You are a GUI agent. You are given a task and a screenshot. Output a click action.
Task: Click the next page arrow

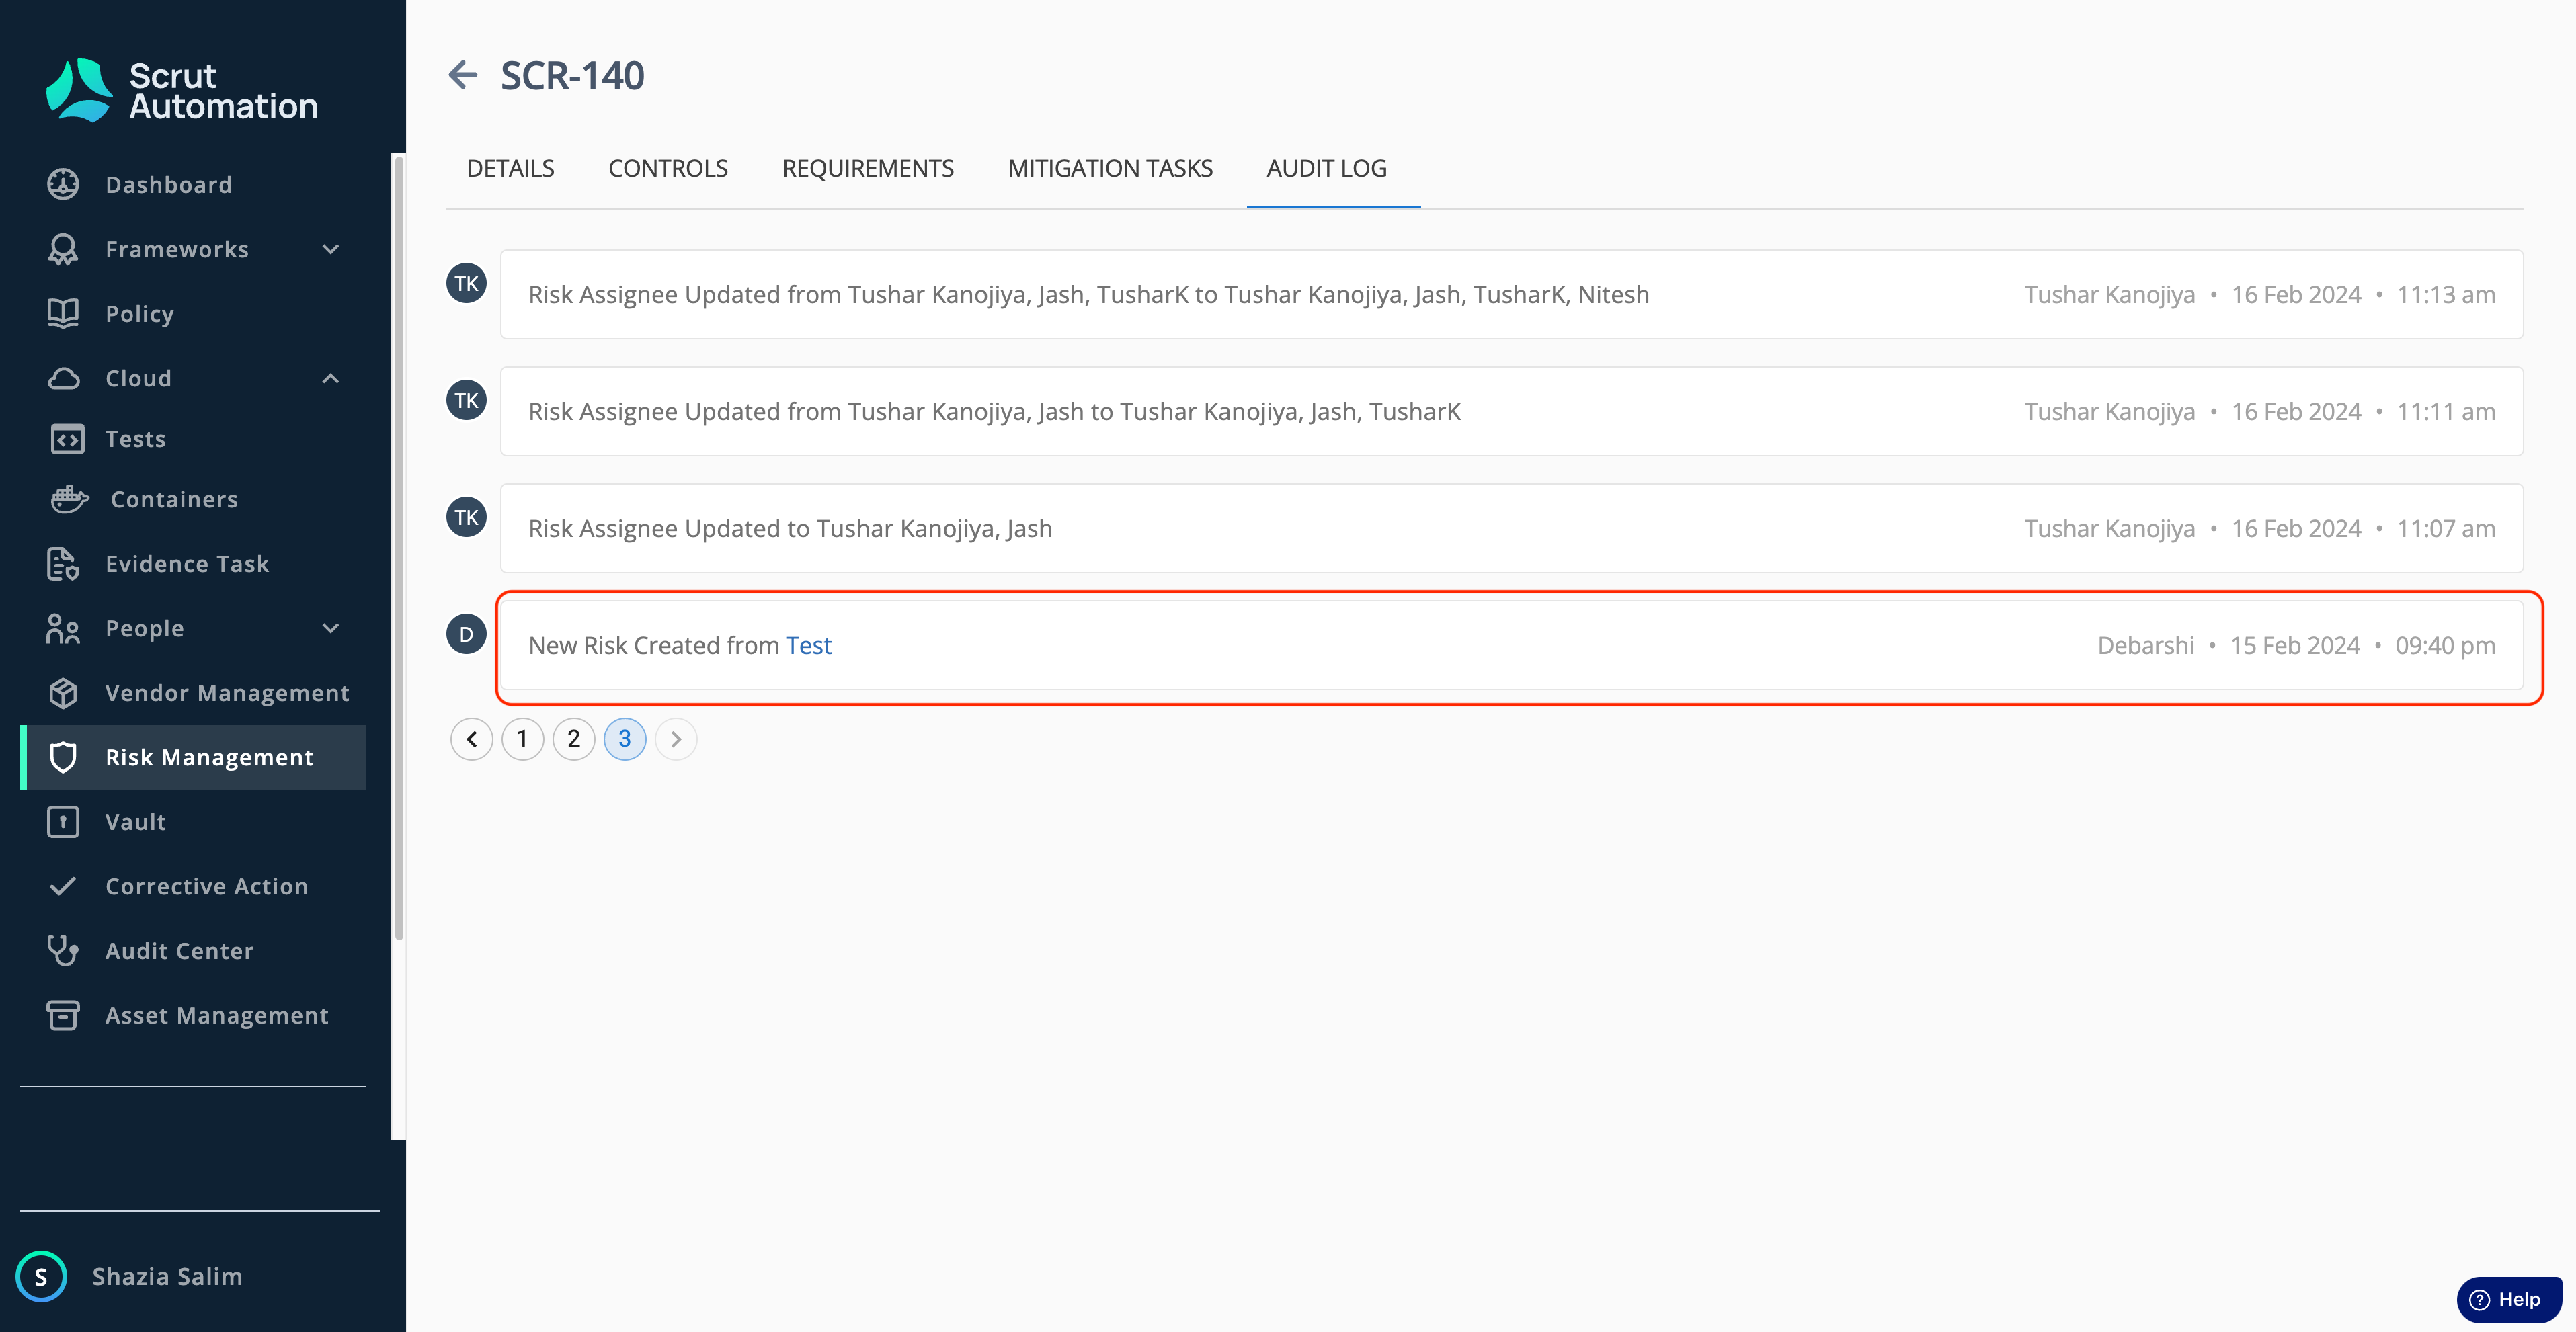[676, 739]
